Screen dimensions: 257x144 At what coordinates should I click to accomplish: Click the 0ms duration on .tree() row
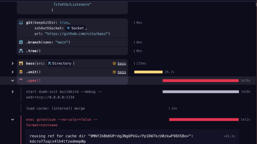point(139,51)
